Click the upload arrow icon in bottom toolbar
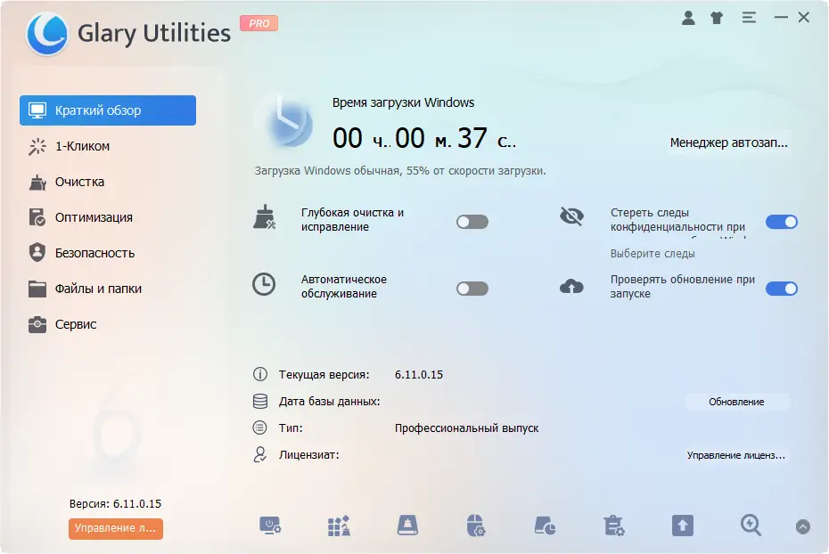Viewport: 829px width, 554px height. (682, 525)
